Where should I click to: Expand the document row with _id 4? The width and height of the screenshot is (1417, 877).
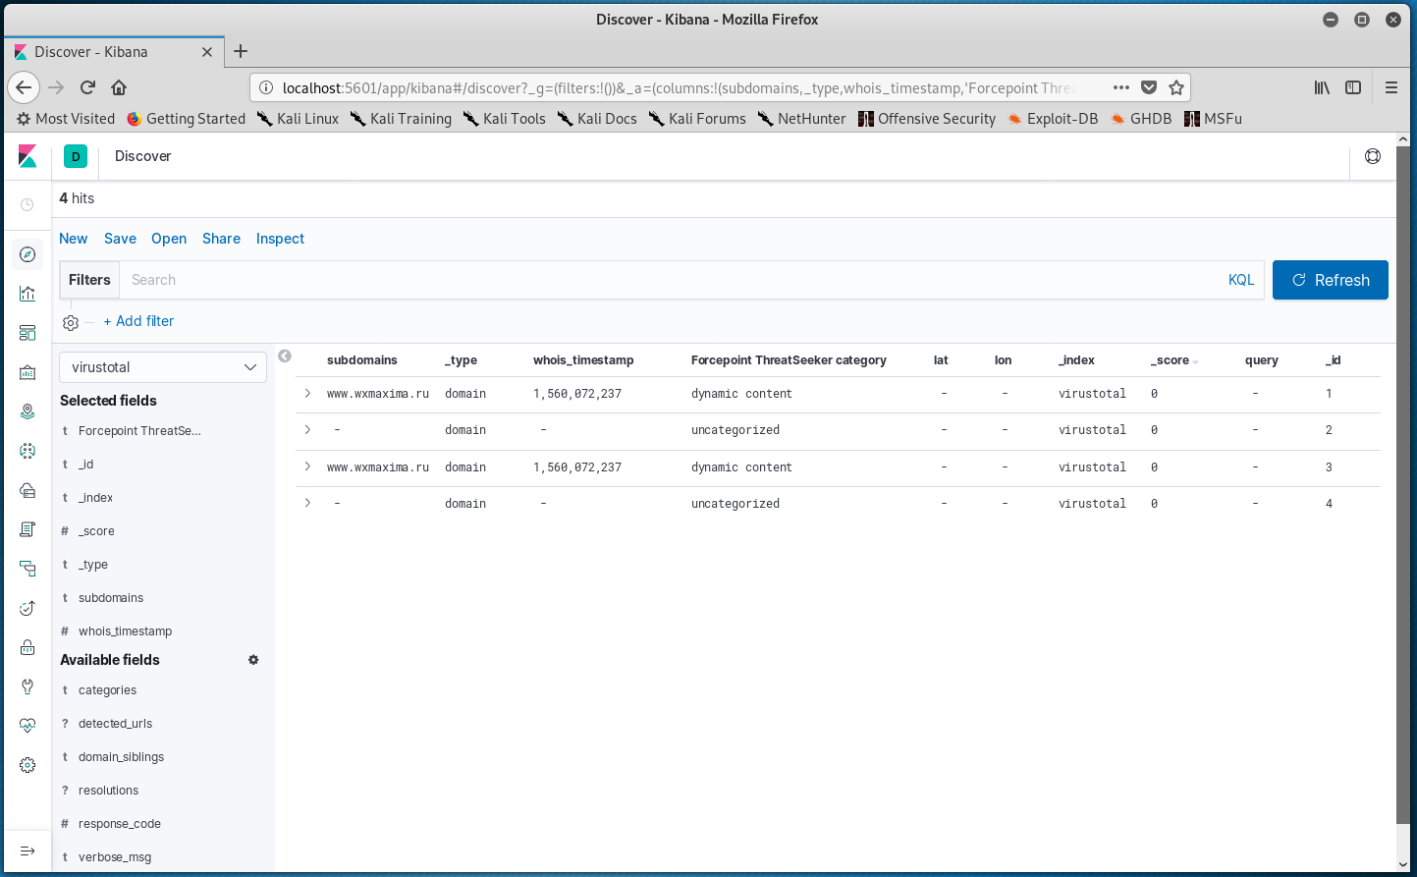[307, 504]
